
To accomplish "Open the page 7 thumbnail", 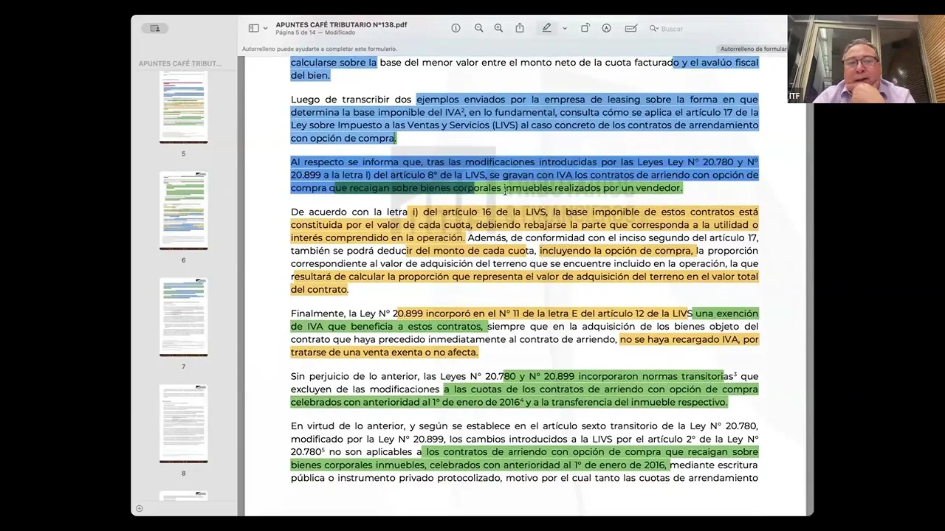I will click(184, 317).
